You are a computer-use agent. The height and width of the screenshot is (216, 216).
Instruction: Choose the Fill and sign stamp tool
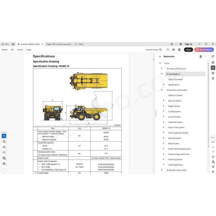click(x=4, y=164)
